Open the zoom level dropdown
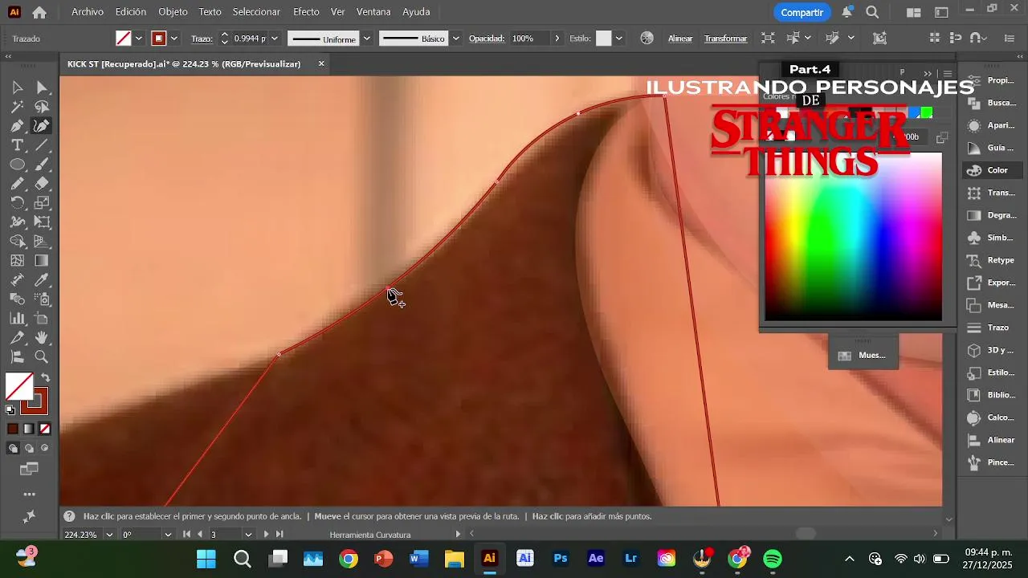The image size is (1028, 578). click(x=110, y=535)
